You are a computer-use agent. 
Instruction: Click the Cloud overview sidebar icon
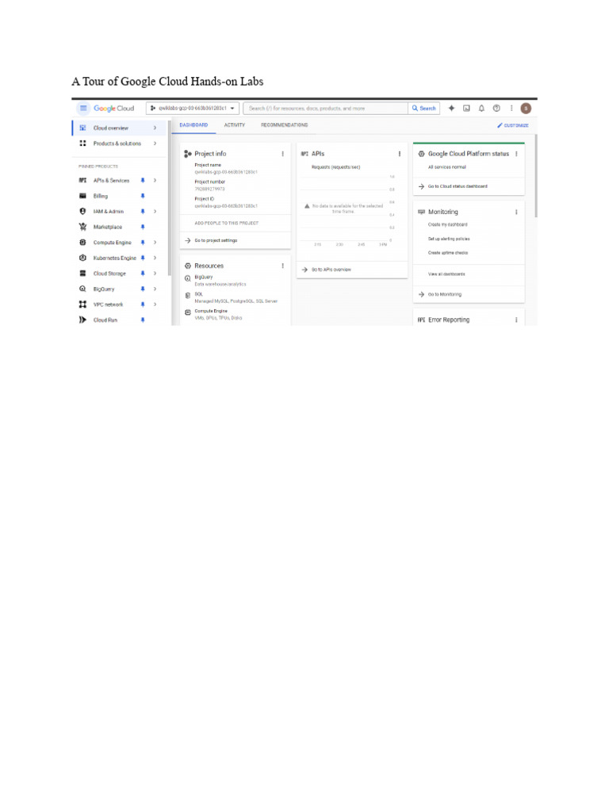pyautogui.click(x=82, y=128)
